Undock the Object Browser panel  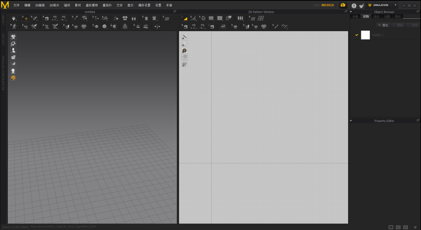point(418,12)
